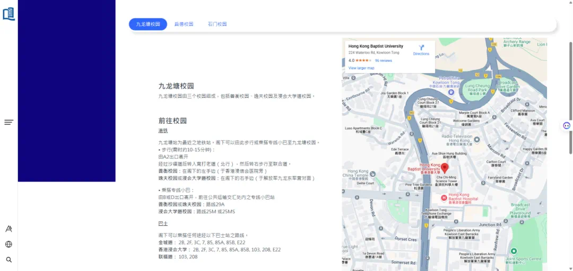Open the 96 reviews link

click(x=383, y=61)
